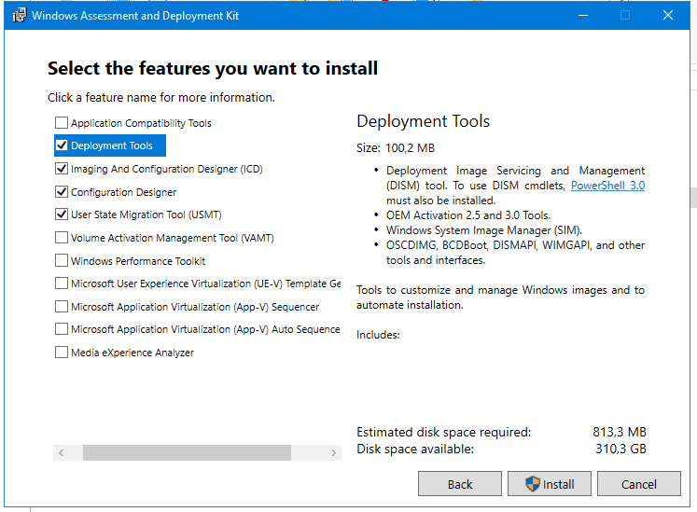
Task: Check the App-V Auto Sequencer checkbox
Action: pyautogui.click(x=62, y=329)
